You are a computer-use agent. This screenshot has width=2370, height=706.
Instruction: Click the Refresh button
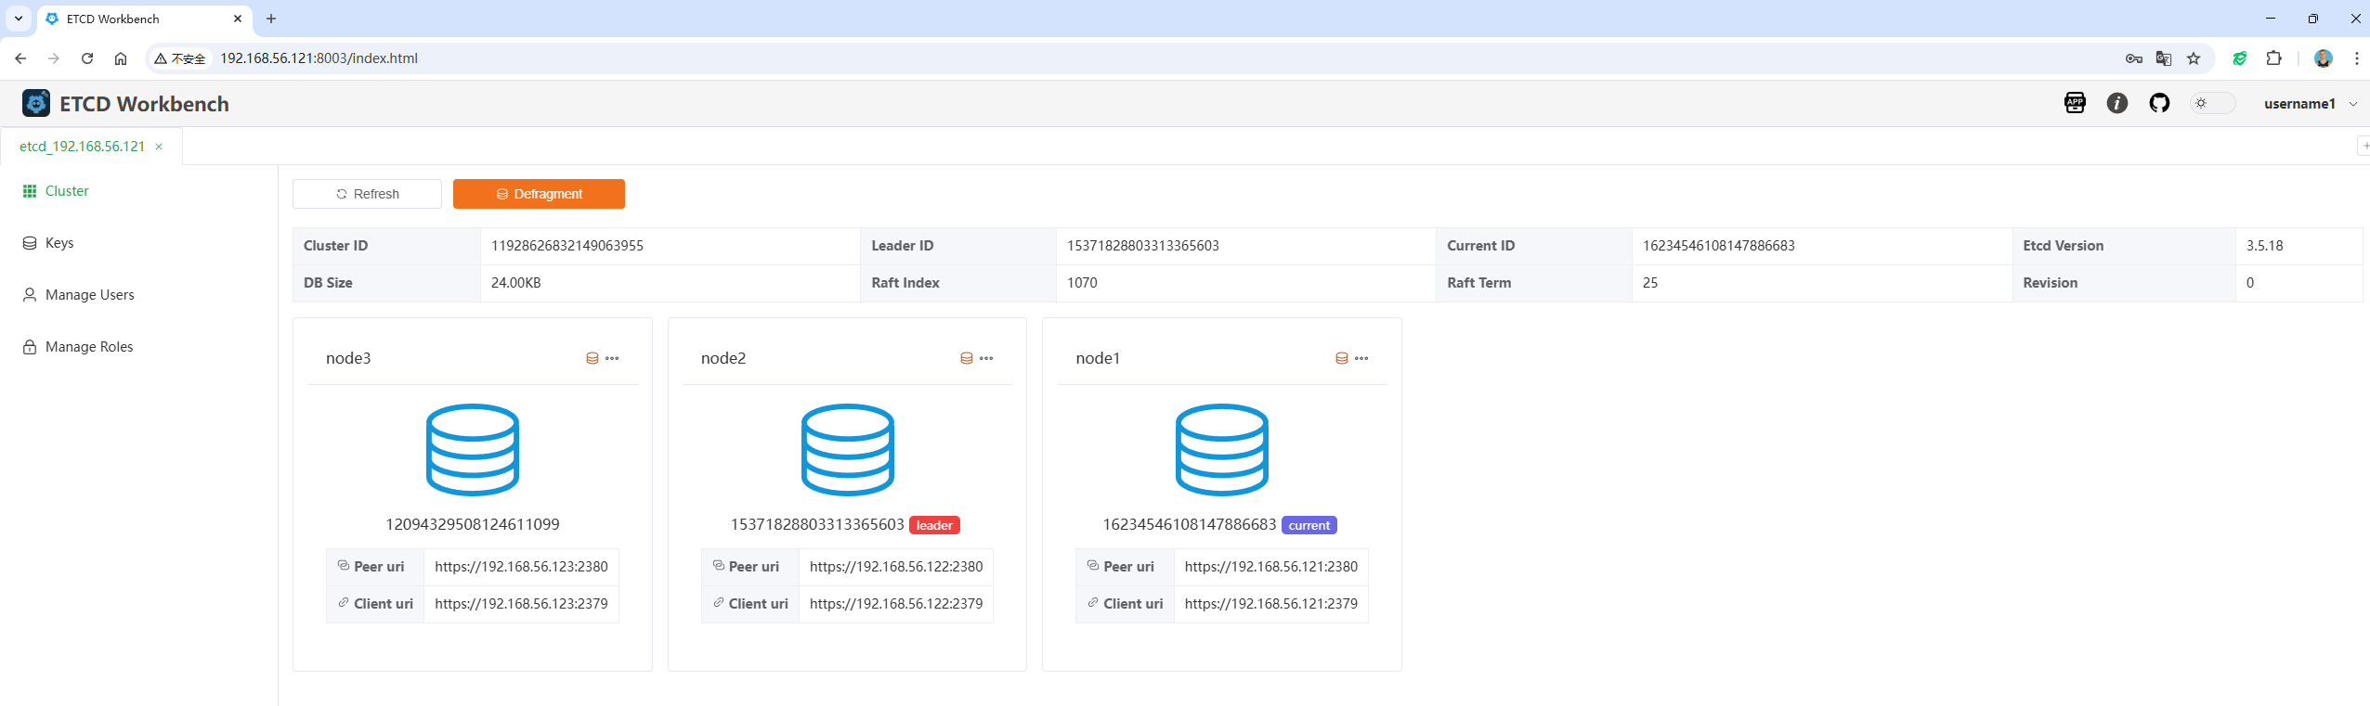367,194
